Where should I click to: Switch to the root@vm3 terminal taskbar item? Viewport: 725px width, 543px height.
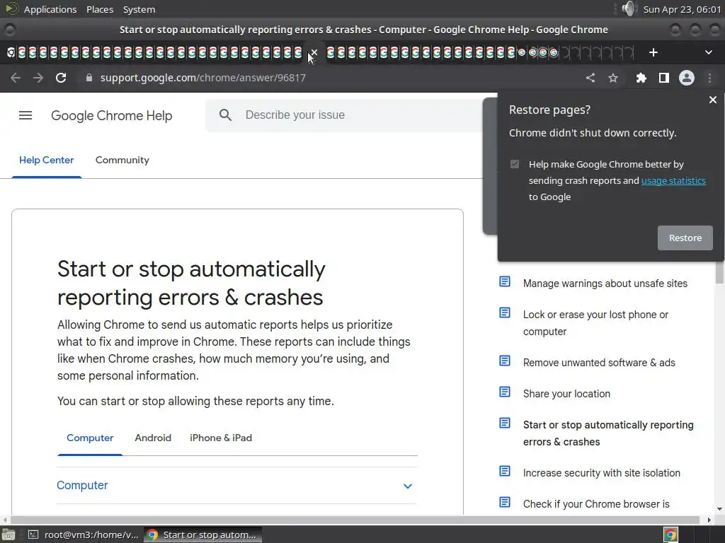click(84, 535)
